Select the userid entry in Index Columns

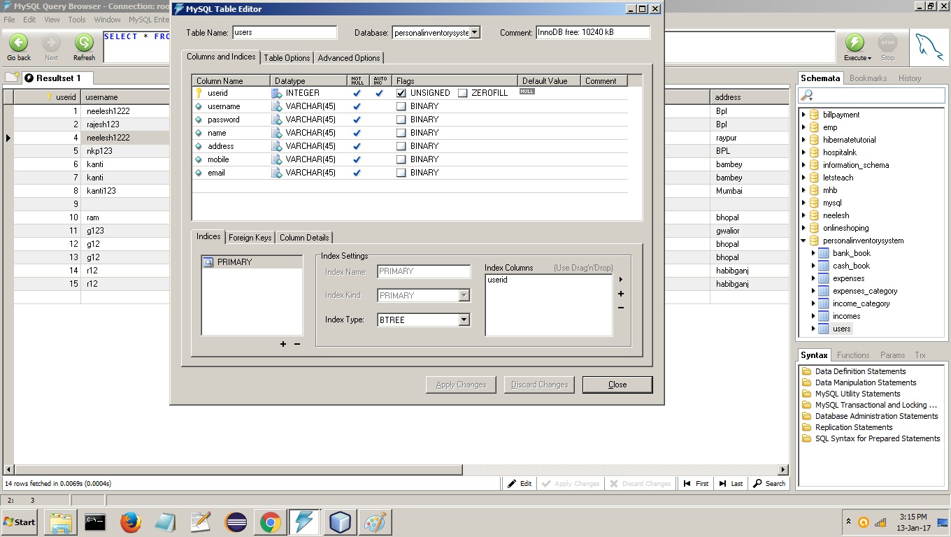(x=497, y=280)
